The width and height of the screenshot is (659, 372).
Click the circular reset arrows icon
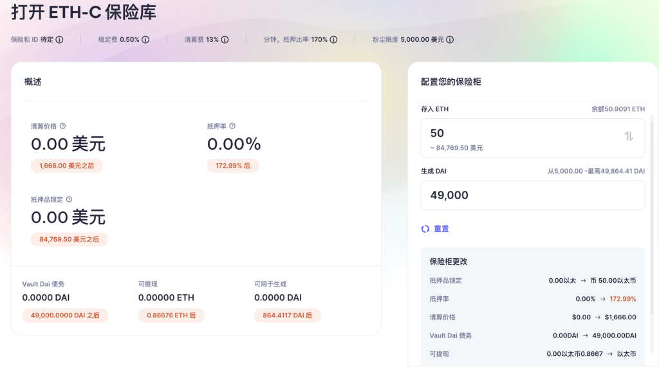click(425, 229)
